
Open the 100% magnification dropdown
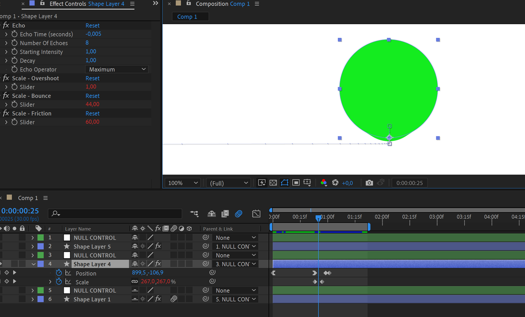pos(182,183)
